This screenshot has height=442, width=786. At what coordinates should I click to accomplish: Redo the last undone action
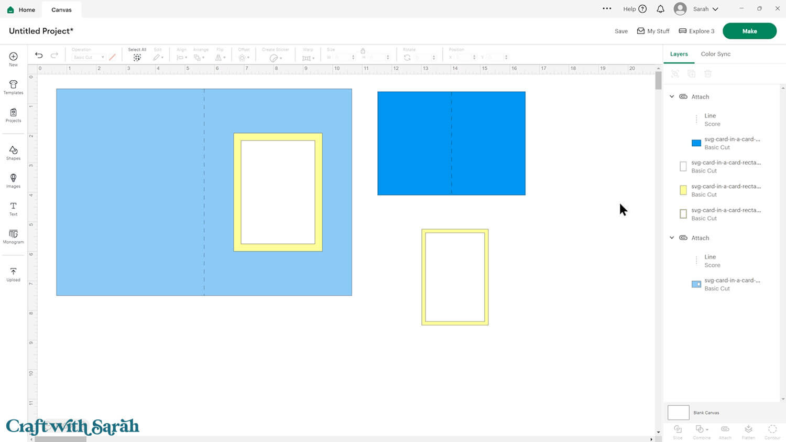point(54,55)
